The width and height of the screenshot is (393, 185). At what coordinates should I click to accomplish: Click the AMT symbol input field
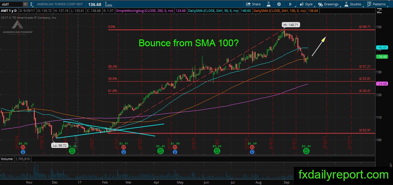[x=12, y=4]
